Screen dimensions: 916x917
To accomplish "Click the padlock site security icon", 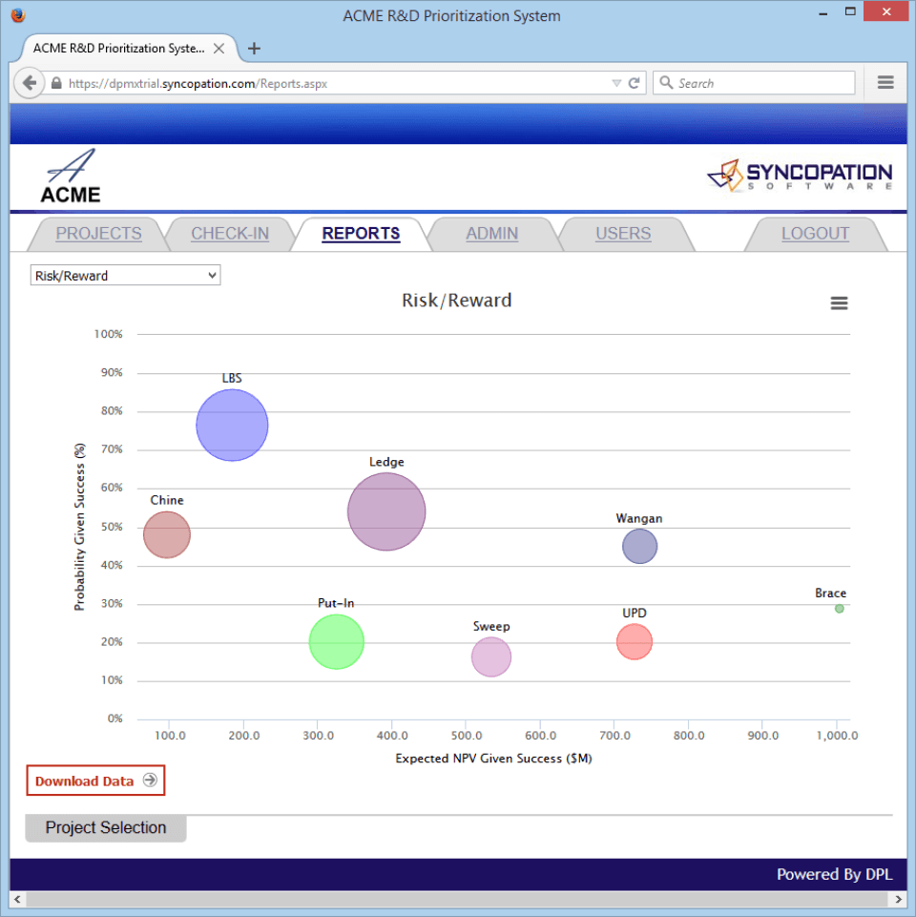I will pyautogui.click(x=57, y=84).
